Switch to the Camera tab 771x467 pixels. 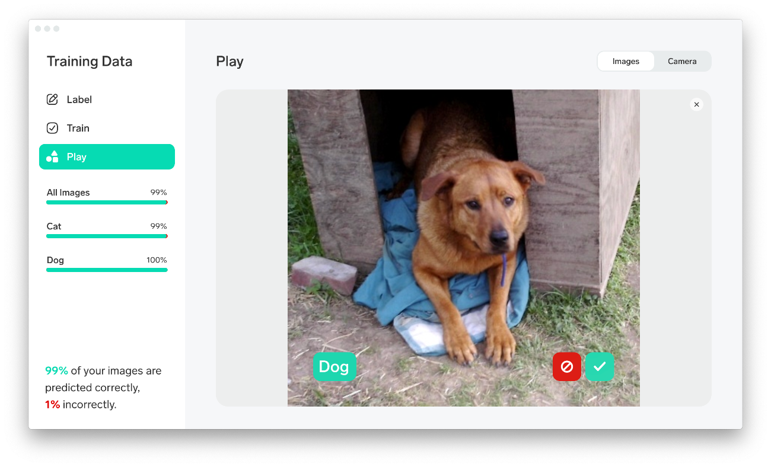682,61
